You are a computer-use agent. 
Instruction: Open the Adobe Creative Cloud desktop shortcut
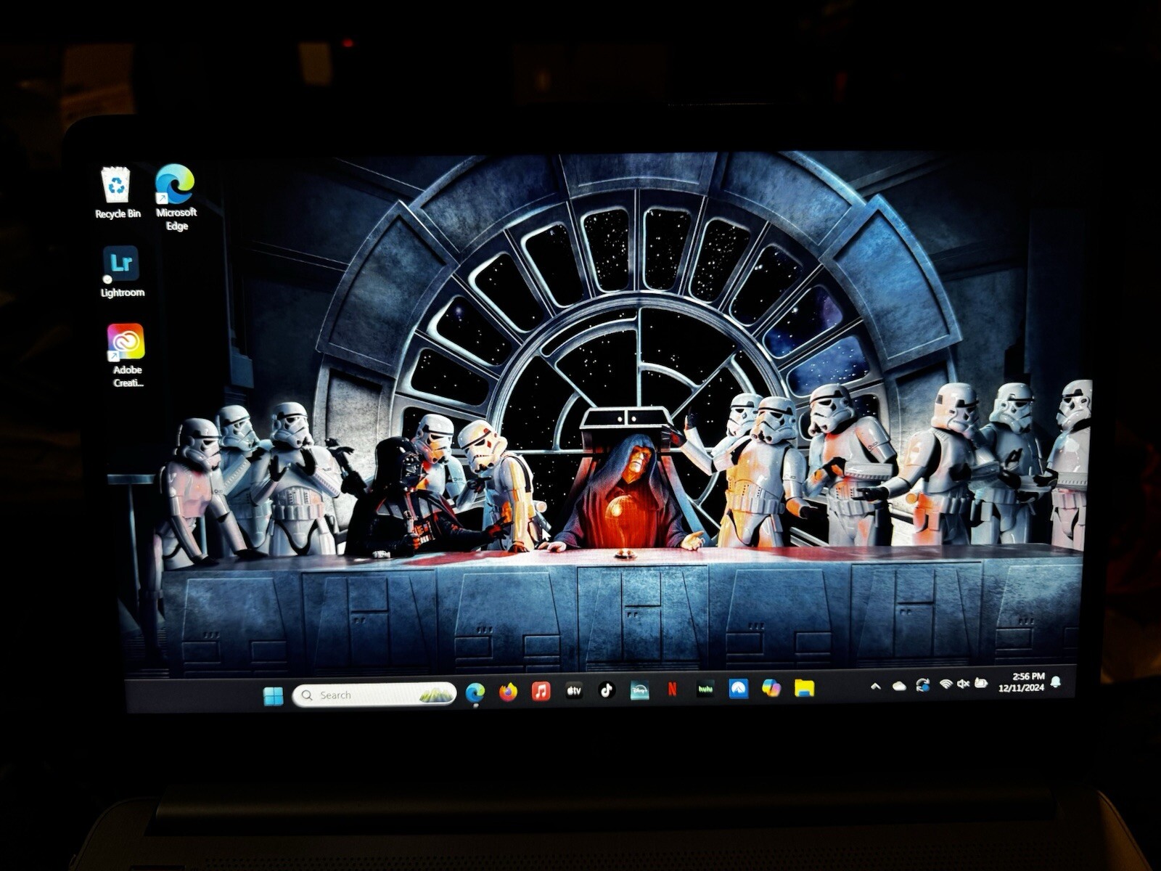(127, 356)
